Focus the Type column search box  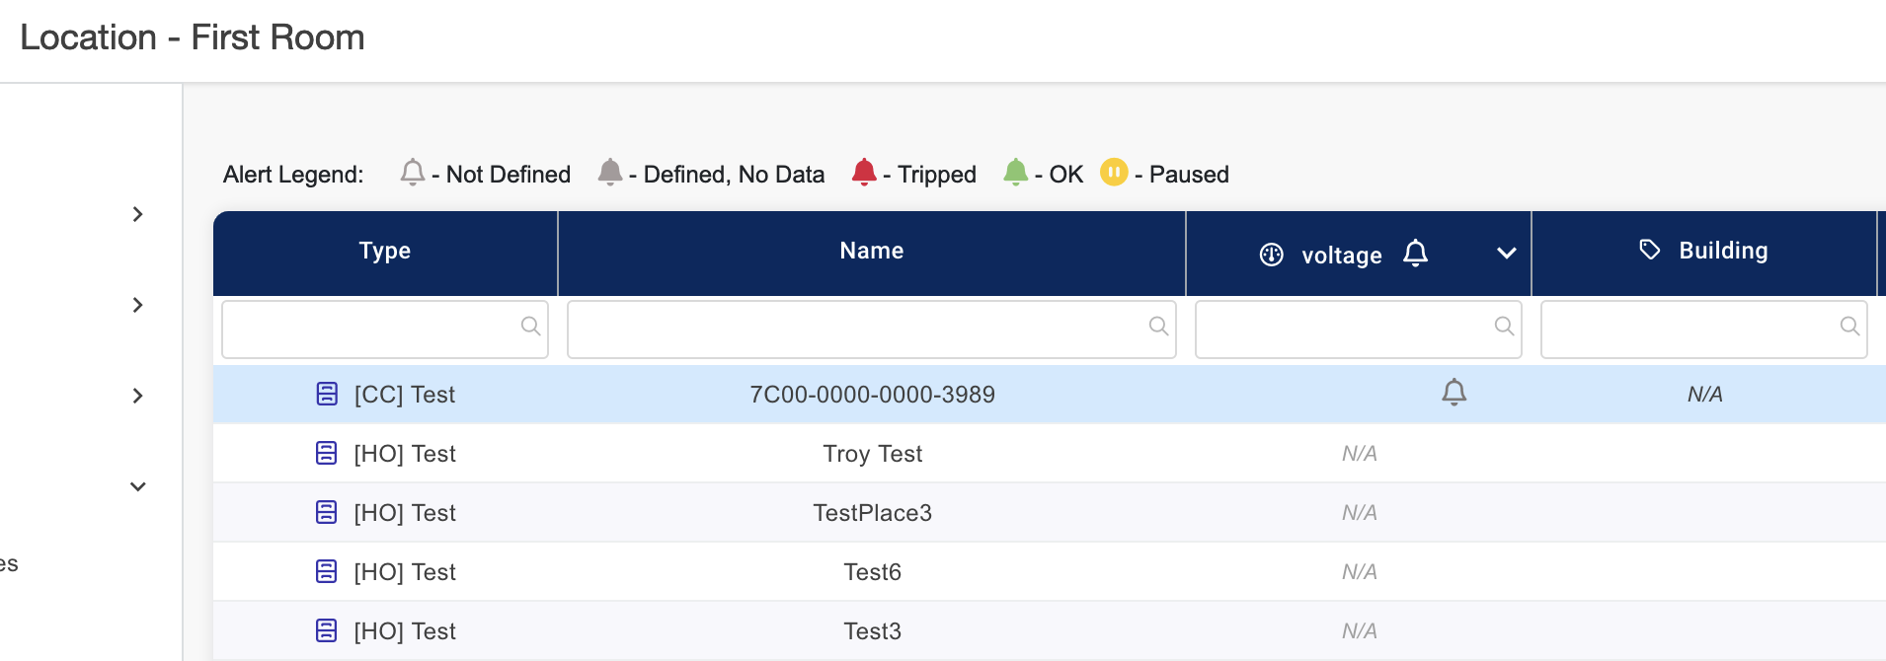click(x=371, y=329)
